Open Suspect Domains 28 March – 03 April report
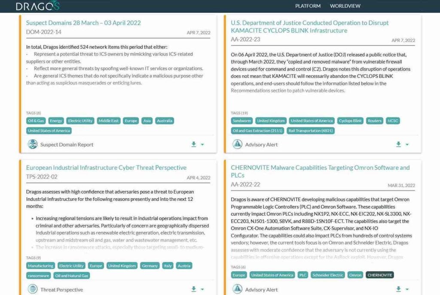 (83, 23)
